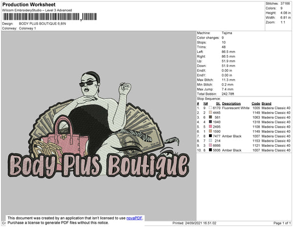Select the Amber Black swatch beside 7477

tap(210, 136)
